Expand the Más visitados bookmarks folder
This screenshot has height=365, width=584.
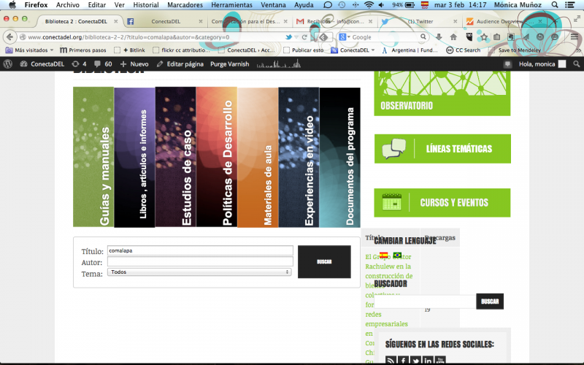[29, 50]
